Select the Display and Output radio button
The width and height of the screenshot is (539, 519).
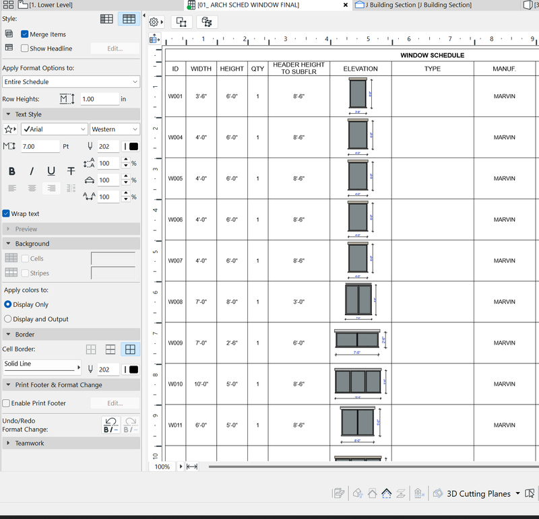point(8,319)
